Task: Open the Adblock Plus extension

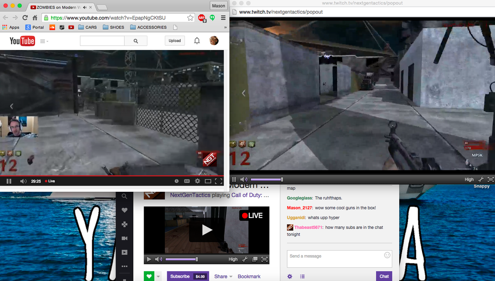Action: 202,18
